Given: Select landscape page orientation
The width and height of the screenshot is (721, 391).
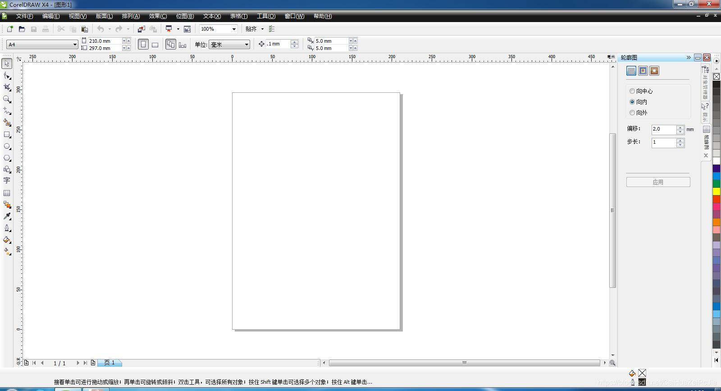Looking at the screenshot, I should point(155,44).
